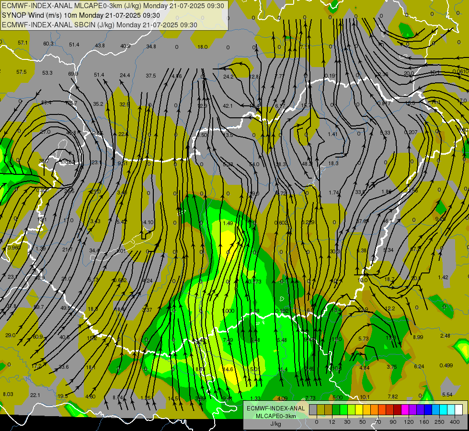Click the gray legend swatch below 0

pyautogui.click(x=313, y=409)
